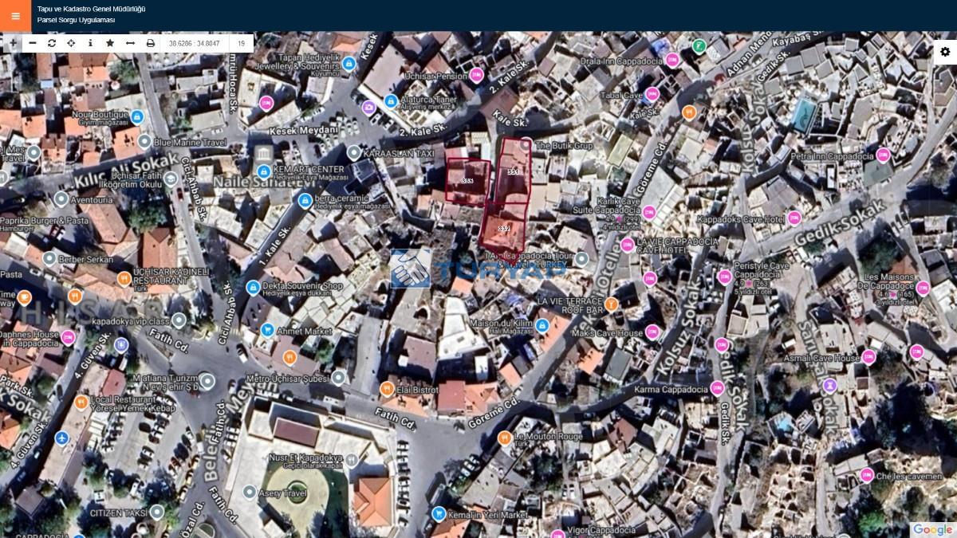Screen dimensions: 957x538
Task: Activate the locate crosshair tool
Action: [71, 43]
